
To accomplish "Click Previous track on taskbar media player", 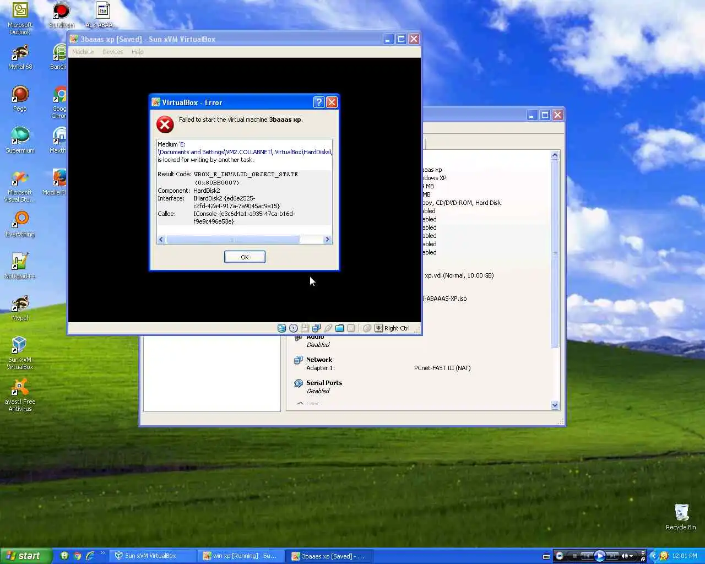I will [587, 556].
